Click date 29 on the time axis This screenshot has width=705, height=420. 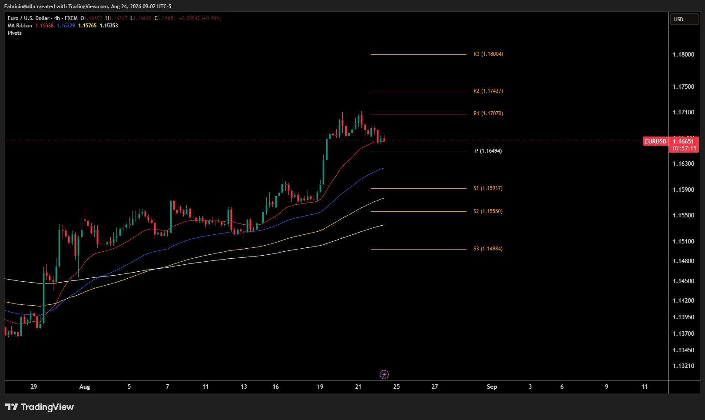pyautogui.click(x=34, y=387)
